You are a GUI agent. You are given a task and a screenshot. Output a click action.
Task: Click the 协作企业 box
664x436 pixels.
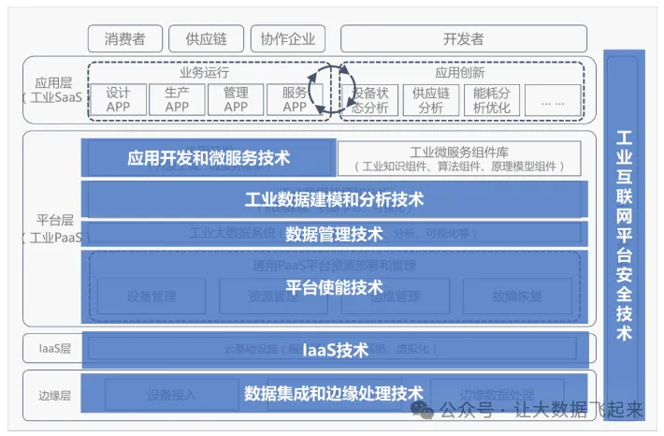click(x=288, y=39)
